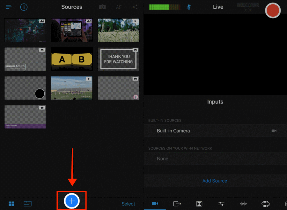Select the tablet-in-hands photo source

tap(72, 30)
